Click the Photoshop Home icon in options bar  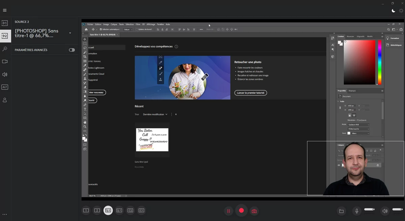(86, 29)
